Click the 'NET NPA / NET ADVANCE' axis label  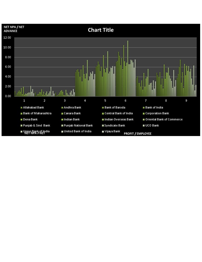click(14, 29)
